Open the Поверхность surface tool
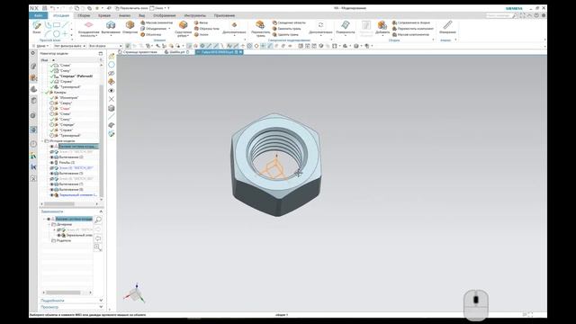The width and height of the screenshot is (576, 324). pyautogui.click(x=346, y=27)
